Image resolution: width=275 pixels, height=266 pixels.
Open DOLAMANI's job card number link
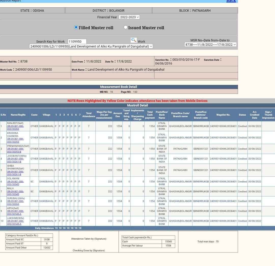click(x=16, y=183)
